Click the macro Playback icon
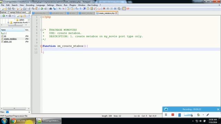 click(112, 9)
